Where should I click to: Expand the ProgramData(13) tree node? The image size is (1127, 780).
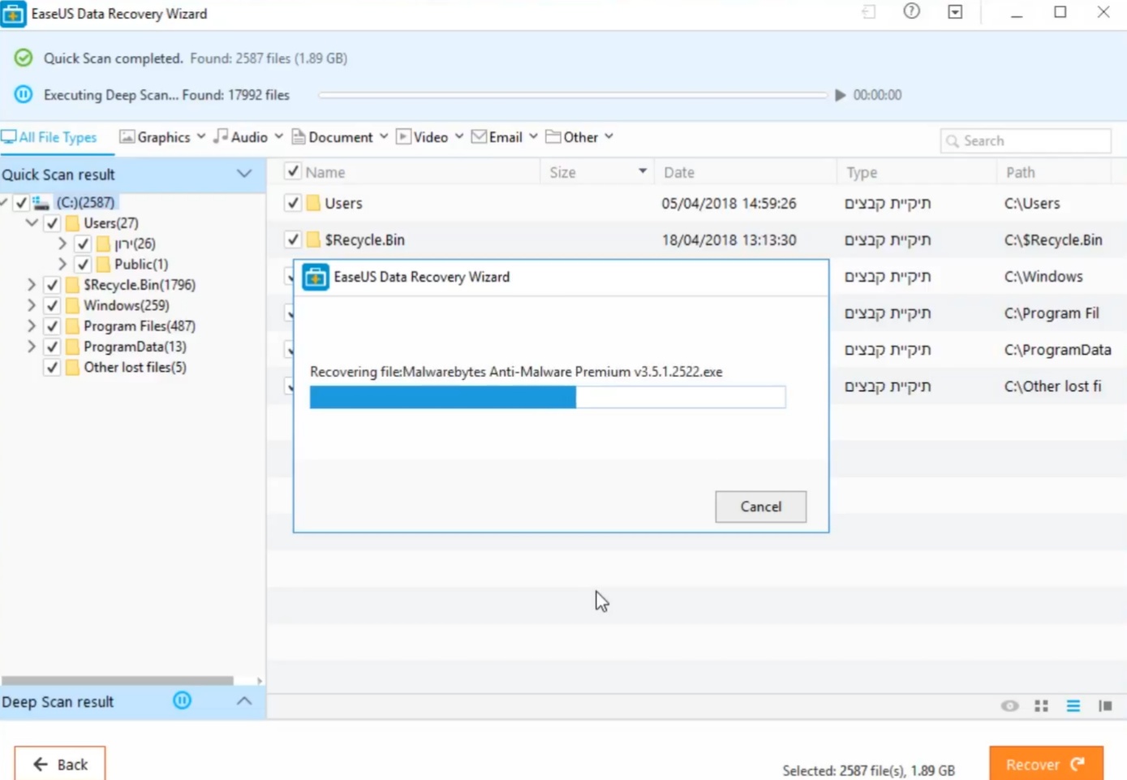(x=32, y=347)
